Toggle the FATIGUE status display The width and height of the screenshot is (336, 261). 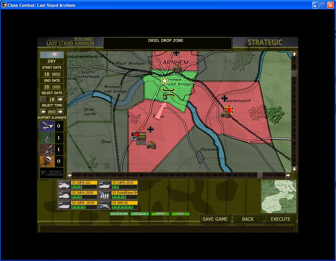[140, 214]
